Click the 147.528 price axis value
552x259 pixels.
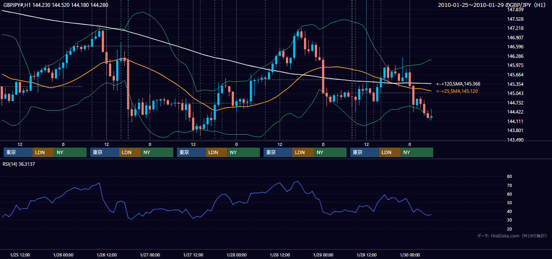(516, 19)
